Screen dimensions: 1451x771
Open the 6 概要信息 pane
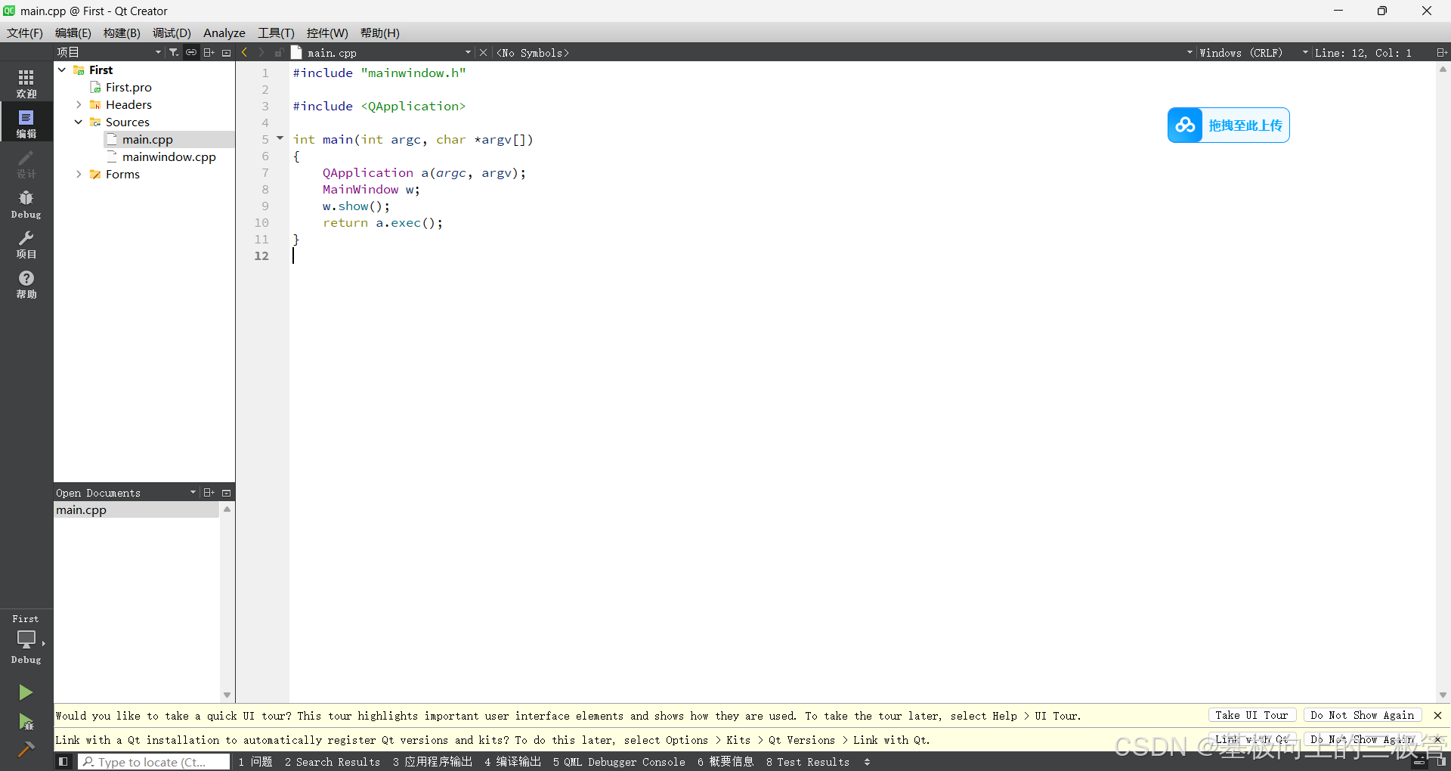point(725,762)
